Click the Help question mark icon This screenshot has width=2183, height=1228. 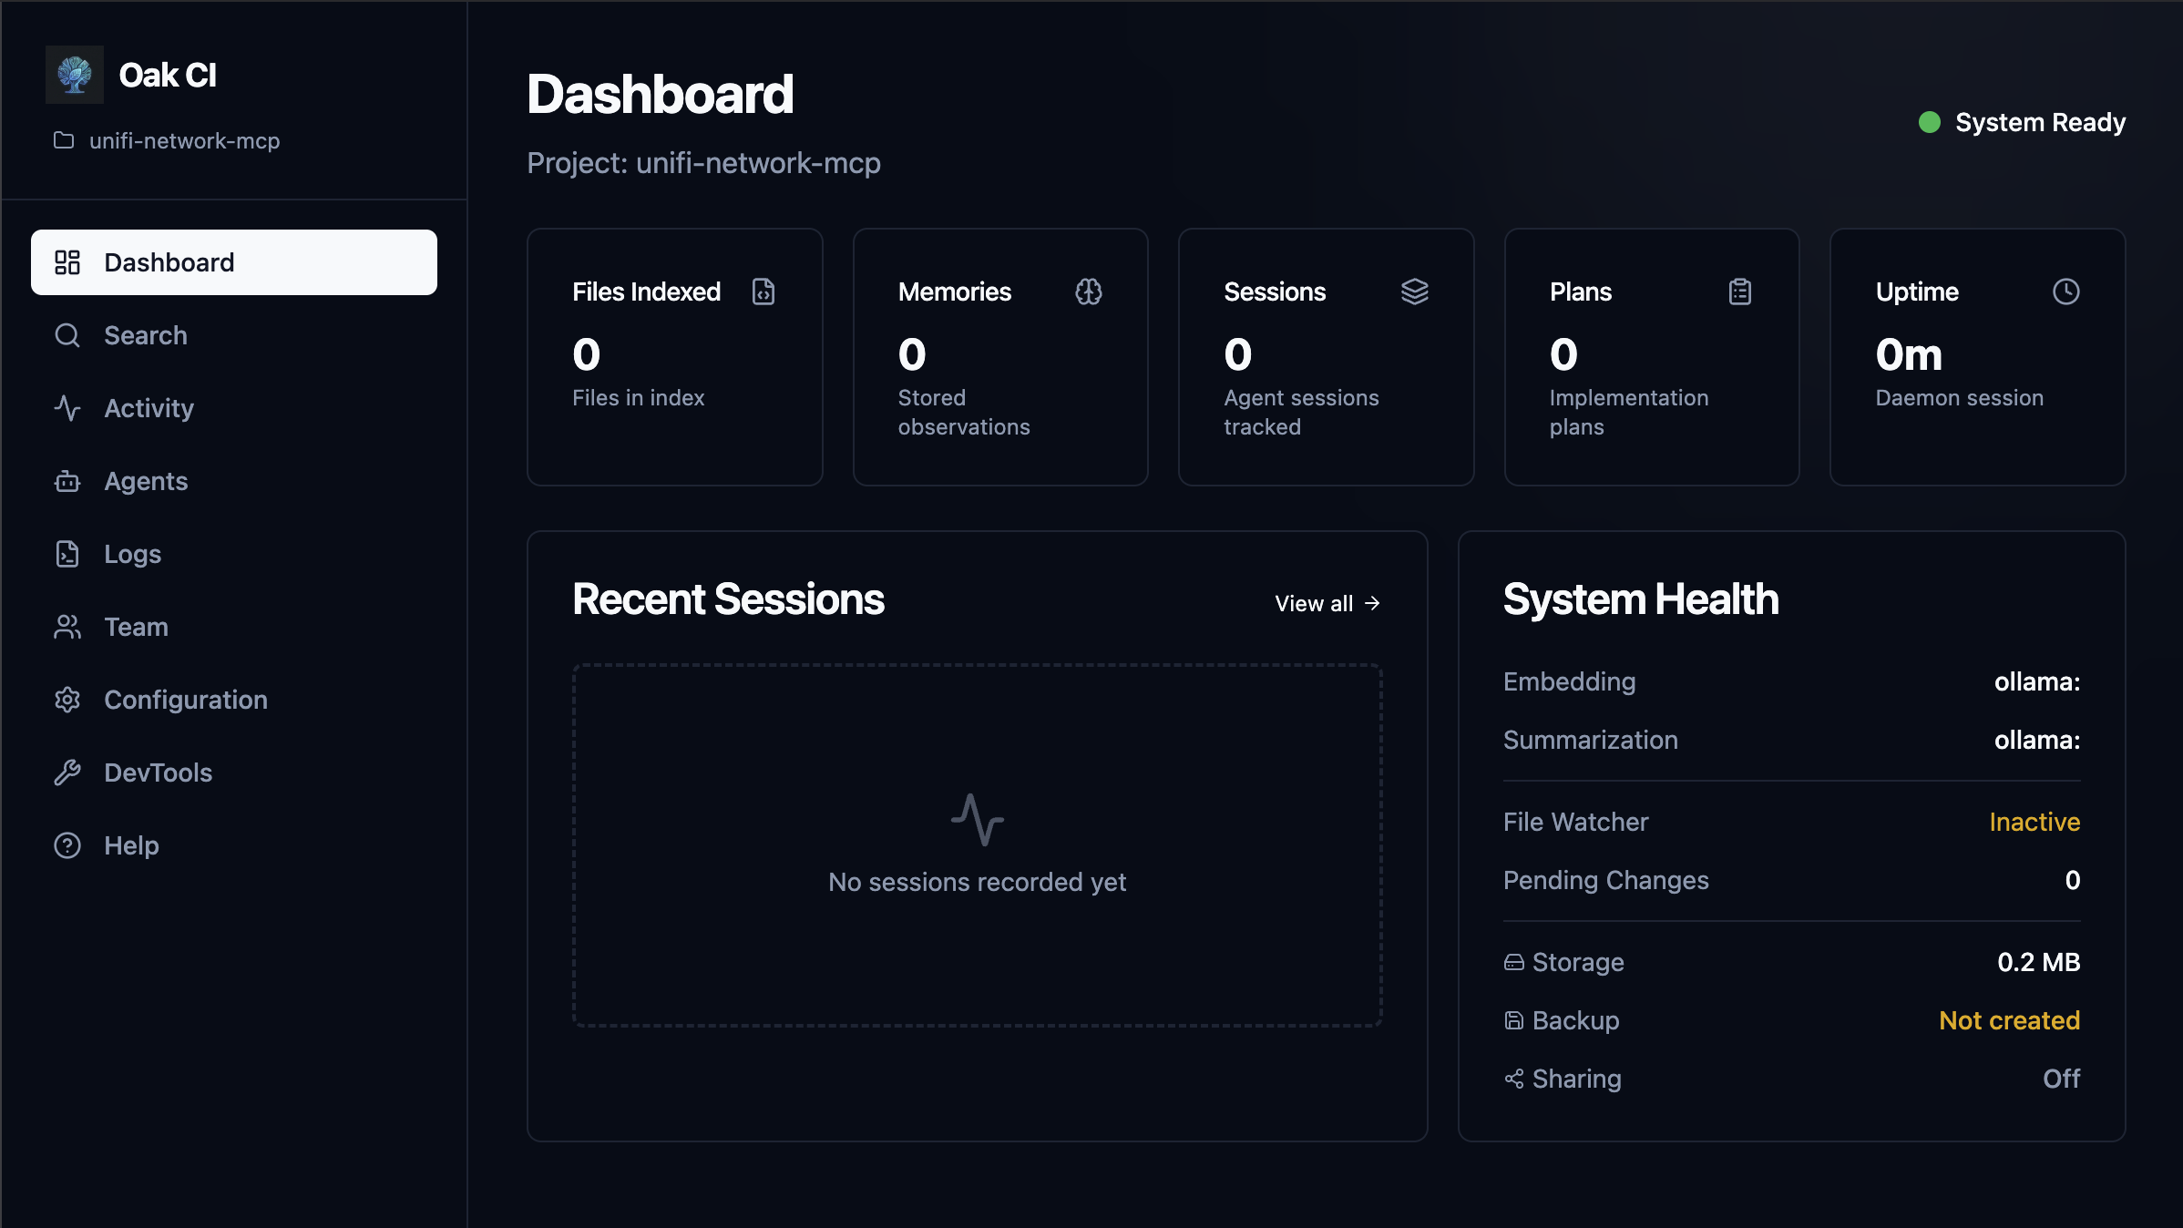(x=67, y=845)
